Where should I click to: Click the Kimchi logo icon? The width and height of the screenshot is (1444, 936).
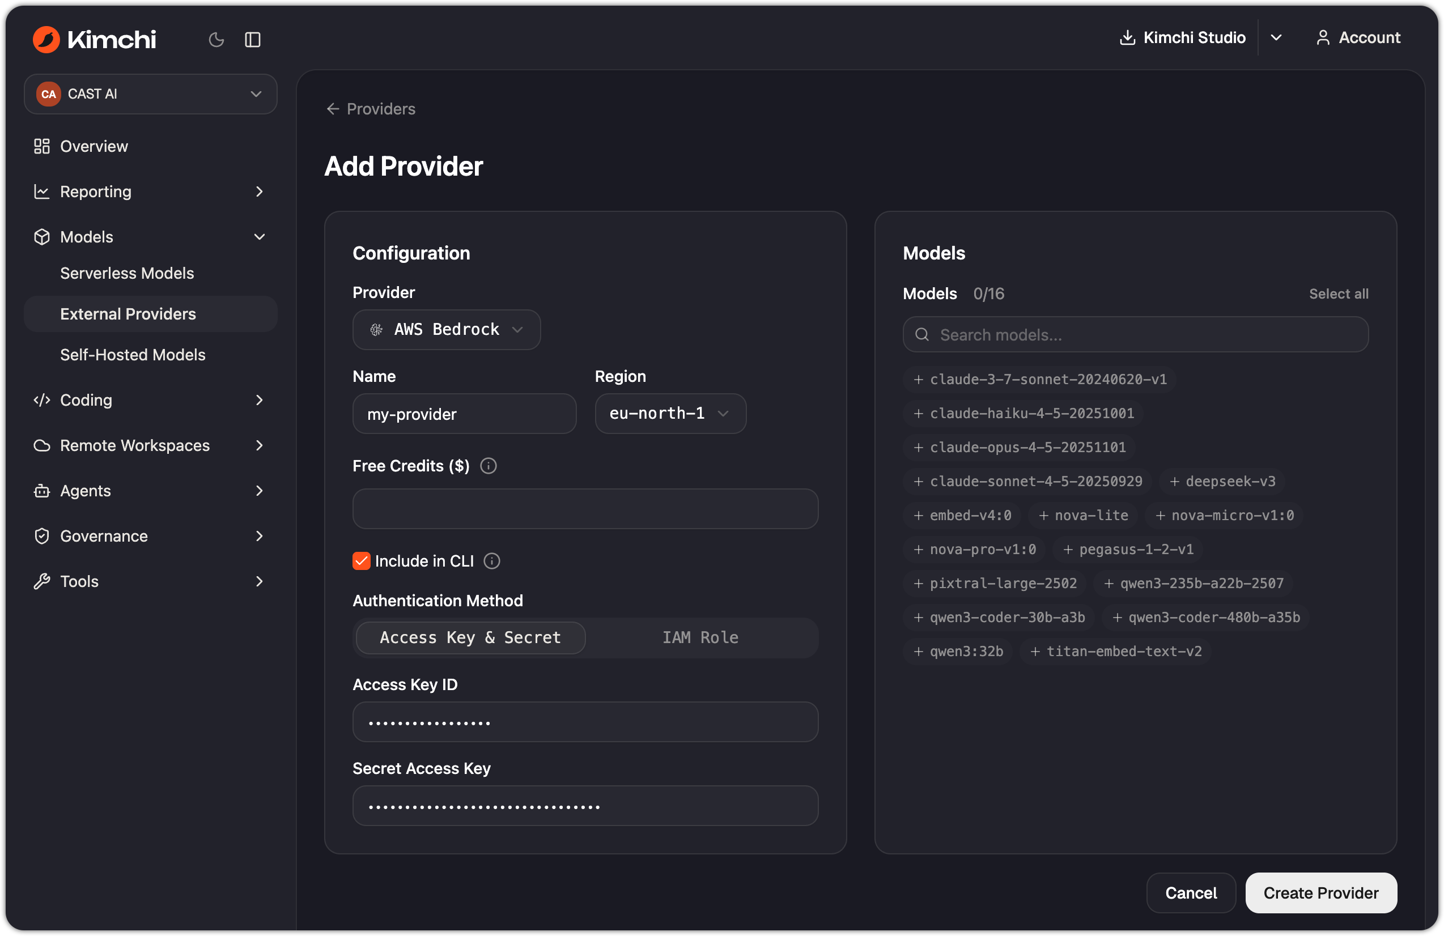click(x=46, y=40)
